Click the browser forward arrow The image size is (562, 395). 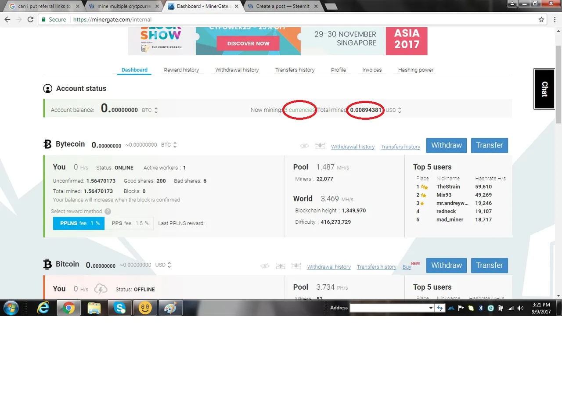click(19, 20)
